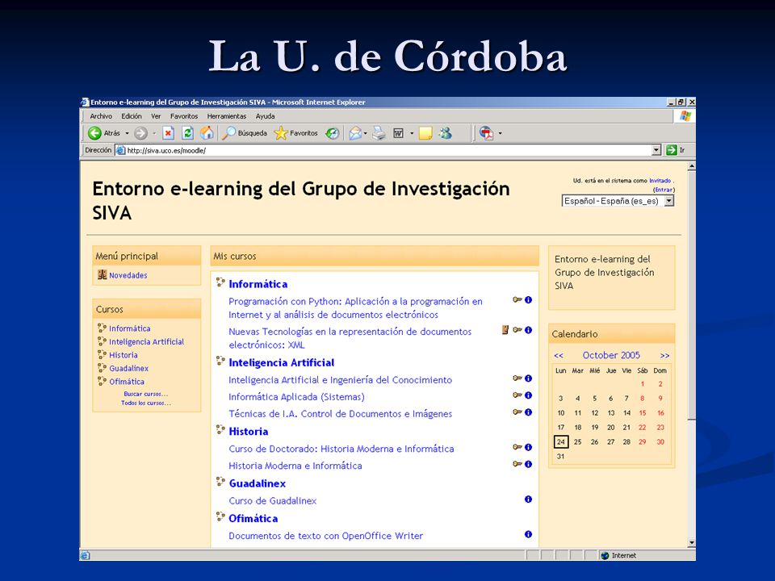This screenshot has height=581, width=775.
Task: Open the Ofimática heading in Mis cursos
Action: tap(253, 518)
